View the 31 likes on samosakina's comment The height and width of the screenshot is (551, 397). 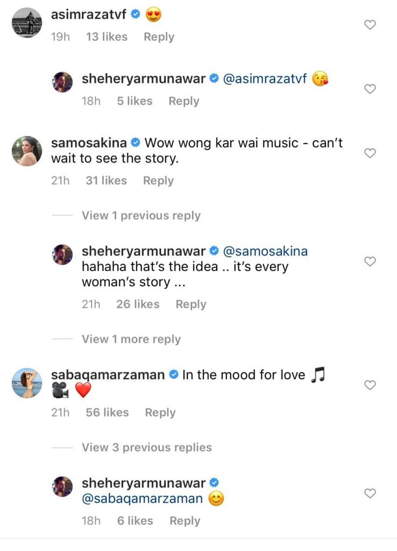(106, 181)
